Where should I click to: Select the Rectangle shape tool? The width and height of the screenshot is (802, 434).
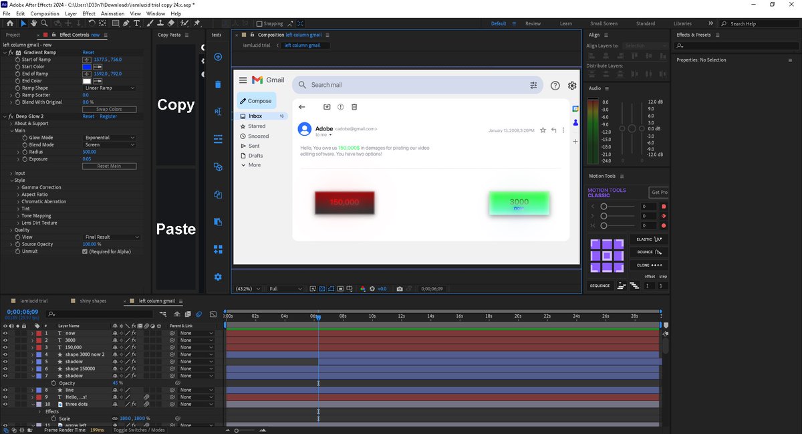(x=116, y=23)
